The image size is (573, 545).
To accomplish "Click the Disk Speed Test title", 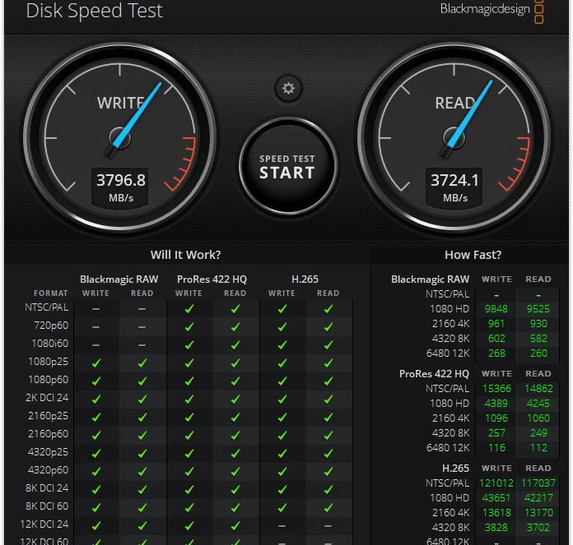I will click(95, 11).
